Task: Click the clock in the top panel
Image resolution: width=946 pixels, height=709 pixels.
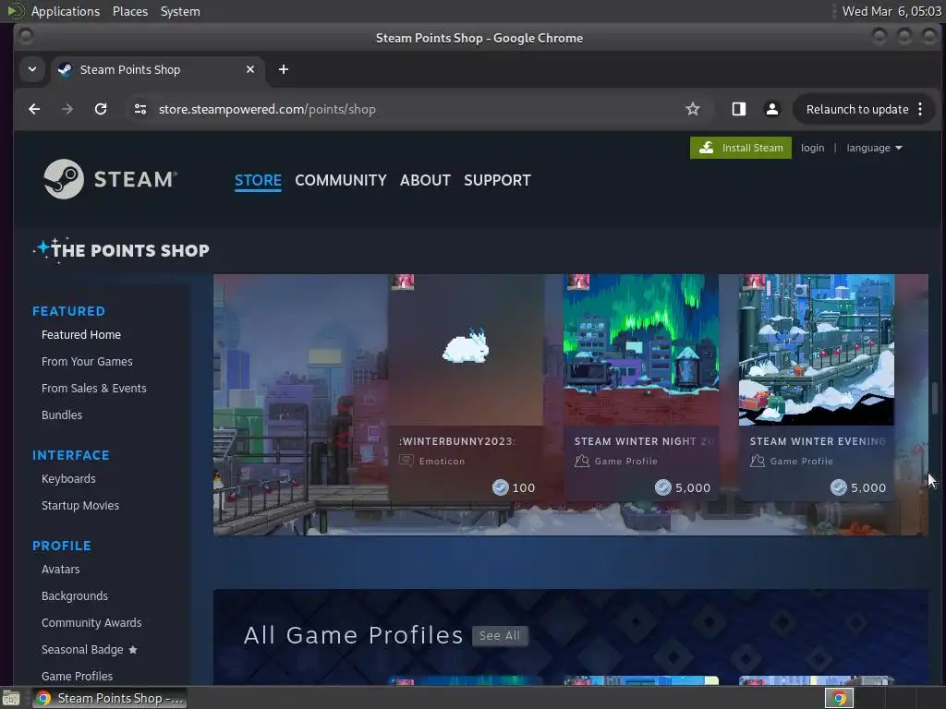Action: [891, 11]
